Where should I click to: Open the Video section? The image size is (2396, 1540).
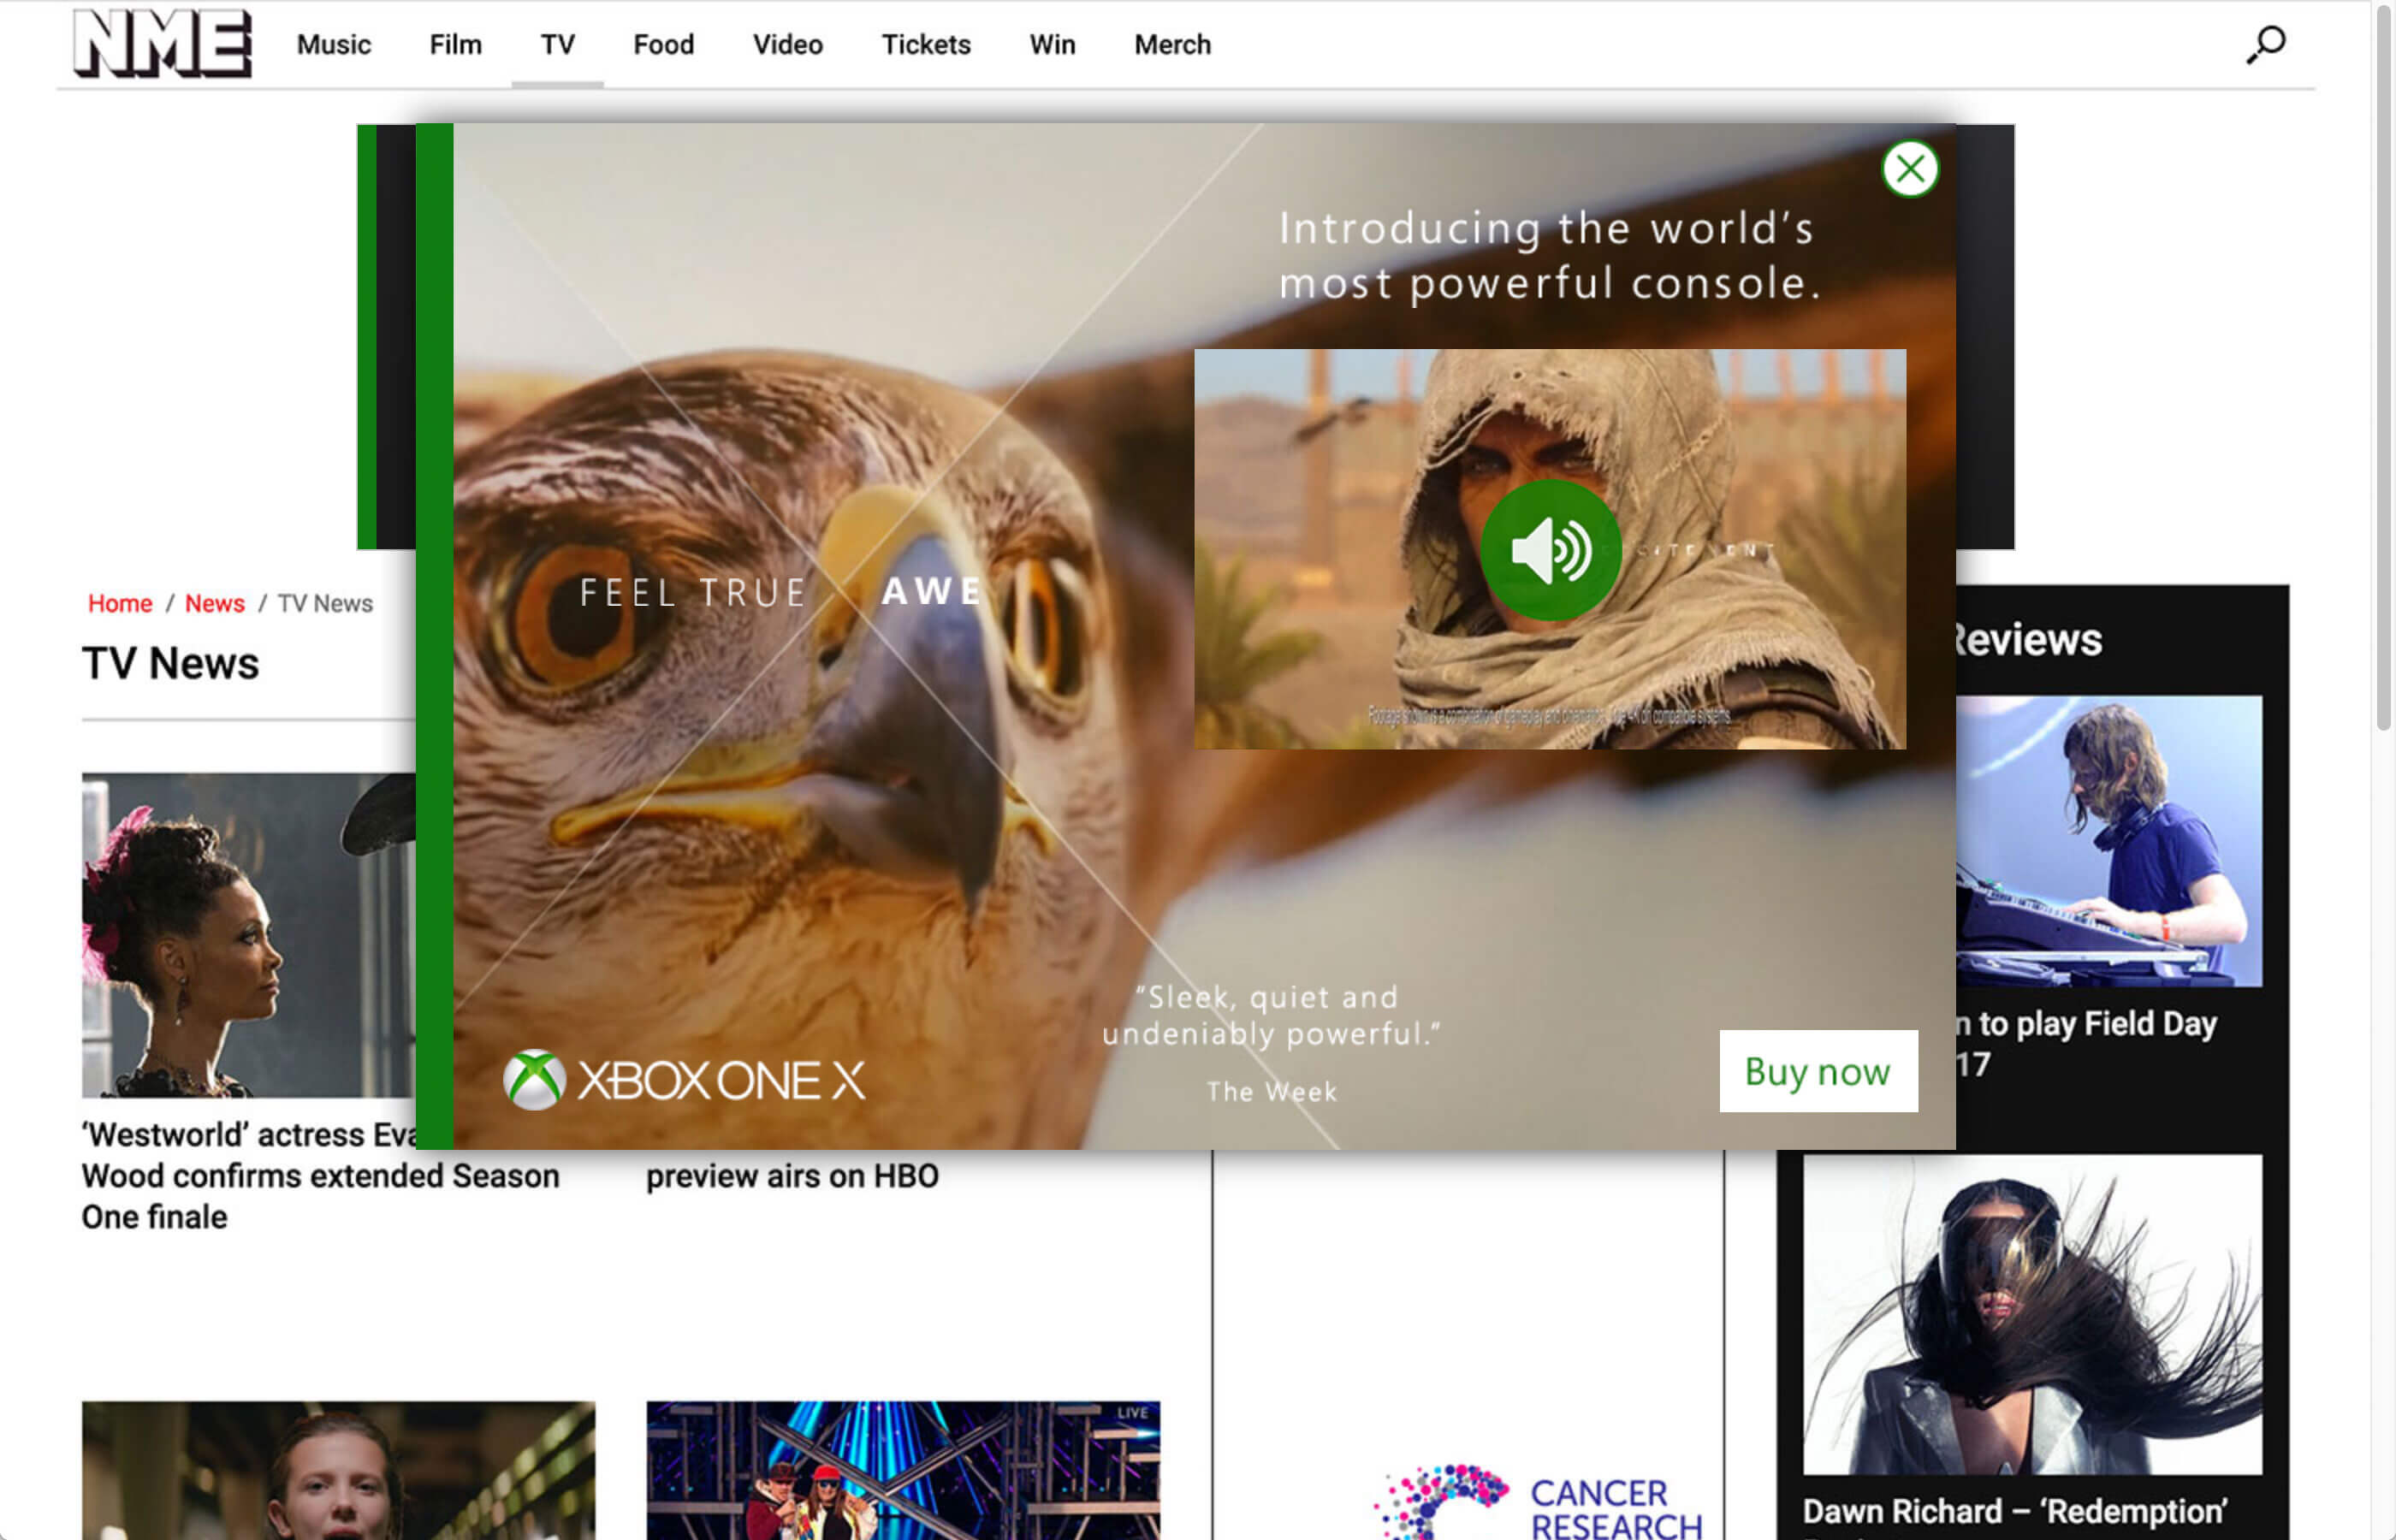[x=788, y=45]
